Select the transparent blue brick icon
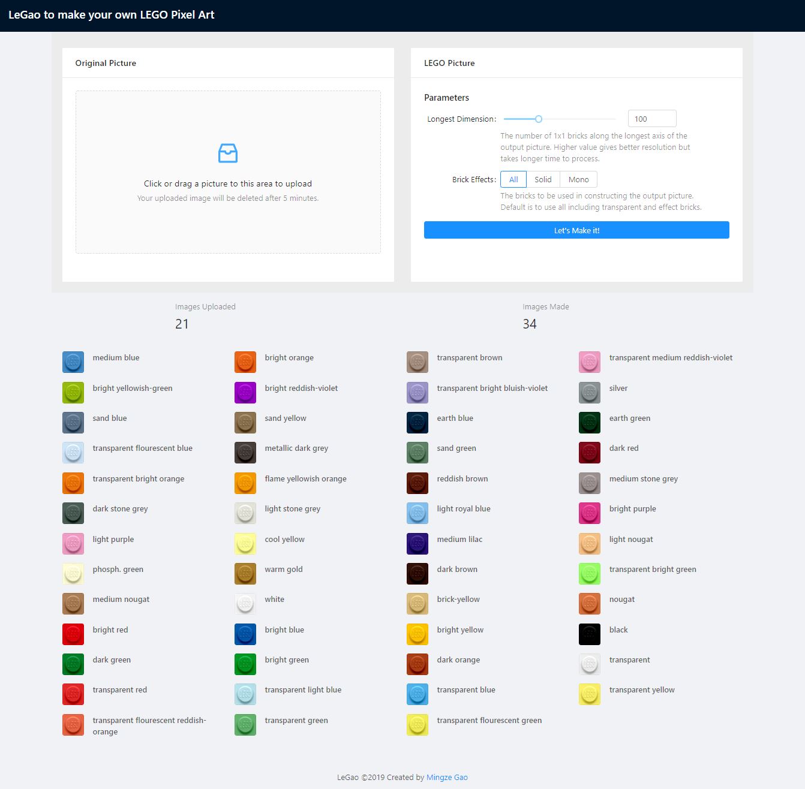The height and width of the screenshot is (789, 805). pos(417,694)
